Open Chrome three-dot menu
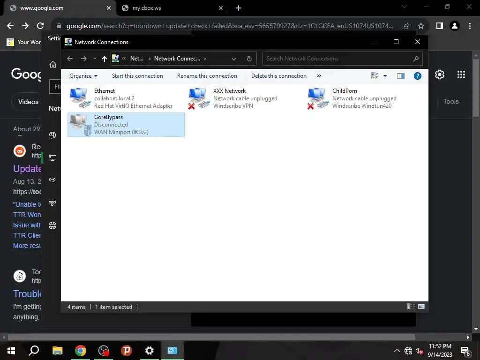The image size is (480, 360). click(x=470, y=26)
